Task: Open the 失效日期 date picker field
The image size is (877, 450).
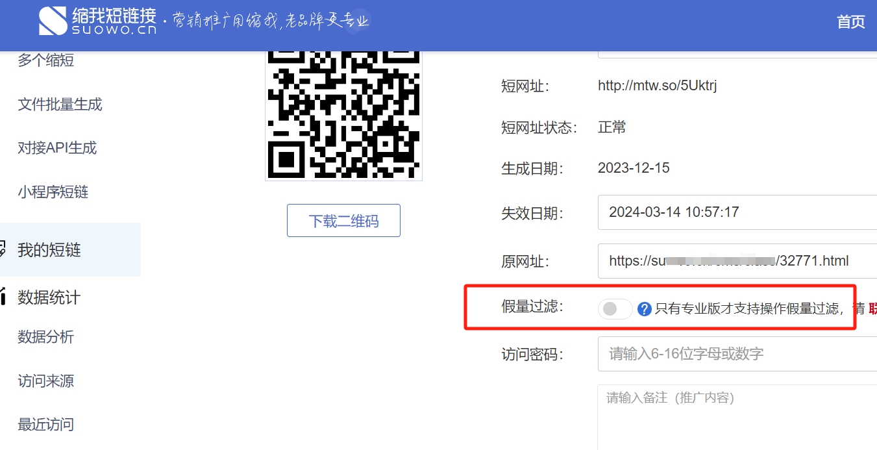Action: click(x=737, y=212)
